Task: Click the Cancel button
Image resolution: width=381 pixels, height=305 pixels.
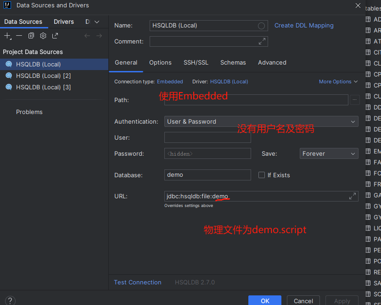Action: pyautogui.click(x=303, y=300)
